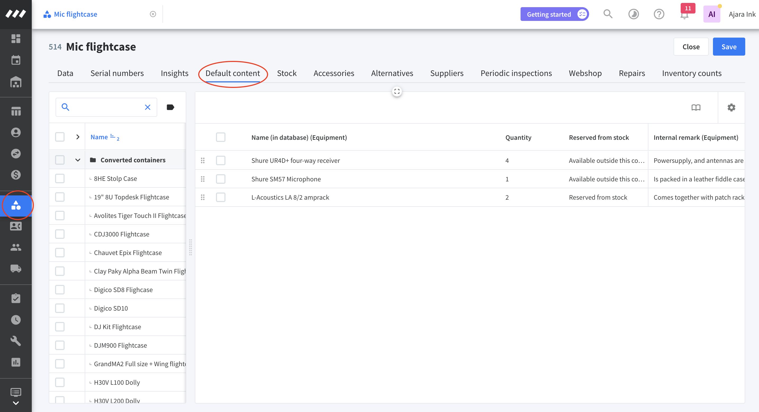The image size is (759, 412).
Task: Close the Mic flightcase tab
Action: (x=153, y=14)
